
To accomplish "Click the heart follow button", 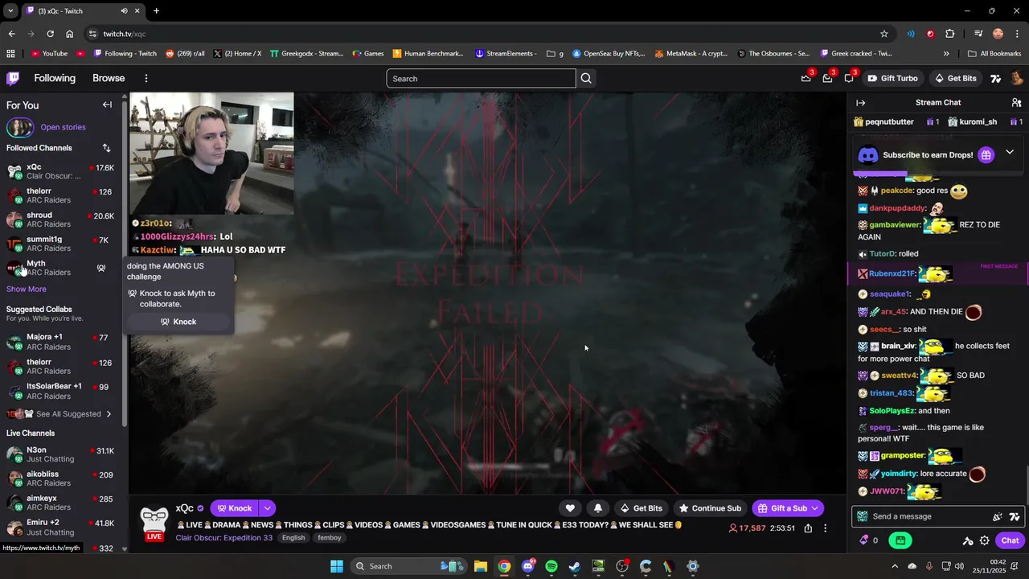I will 570,508.
